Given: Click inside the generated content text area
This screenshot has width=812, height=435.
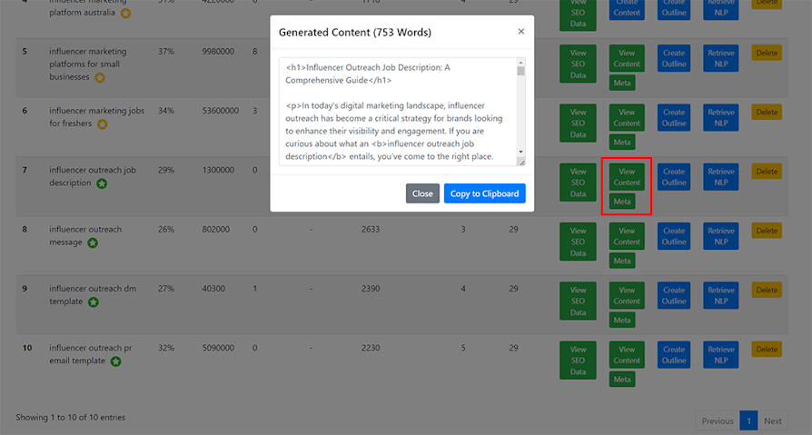Looking at the screenshot, I should point(398,111).
